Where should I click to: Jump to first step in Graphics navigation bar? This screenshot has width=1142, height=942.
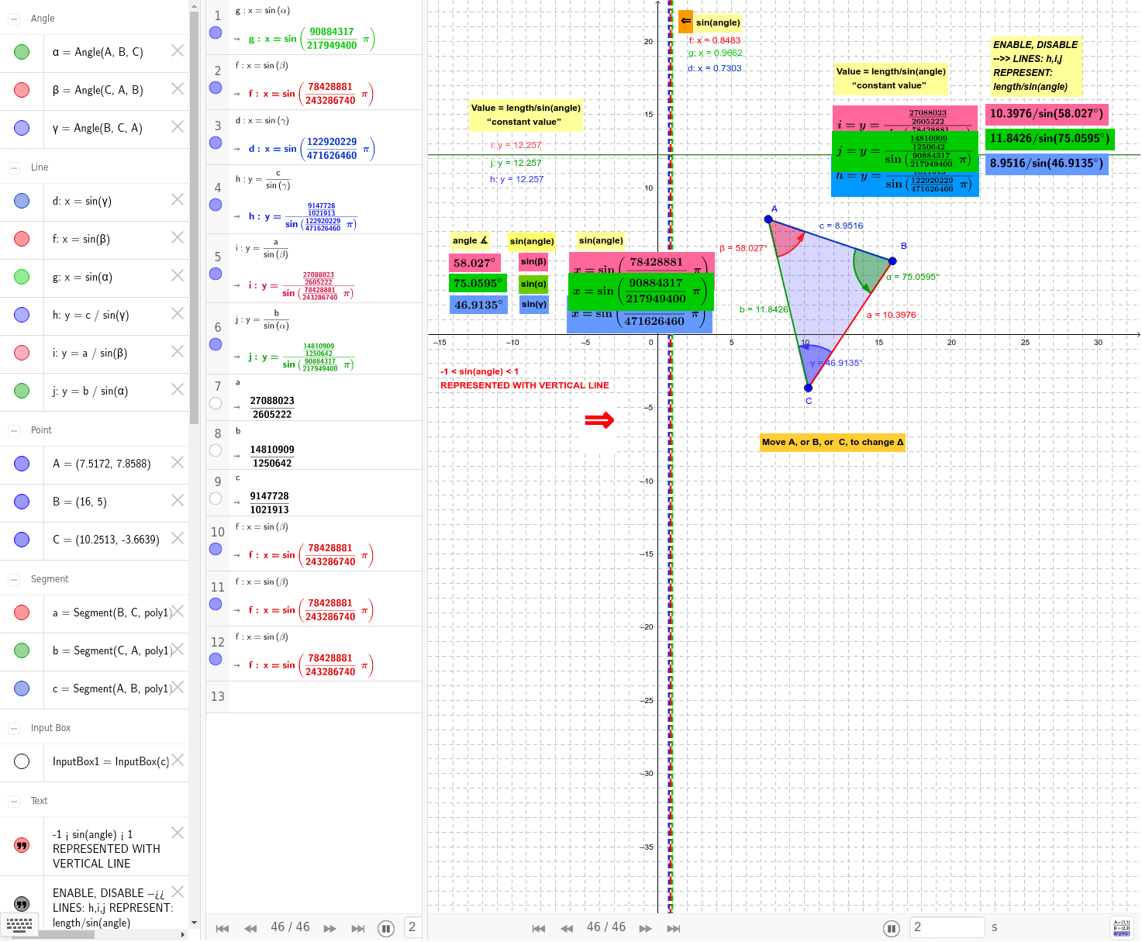pos(539,928)
